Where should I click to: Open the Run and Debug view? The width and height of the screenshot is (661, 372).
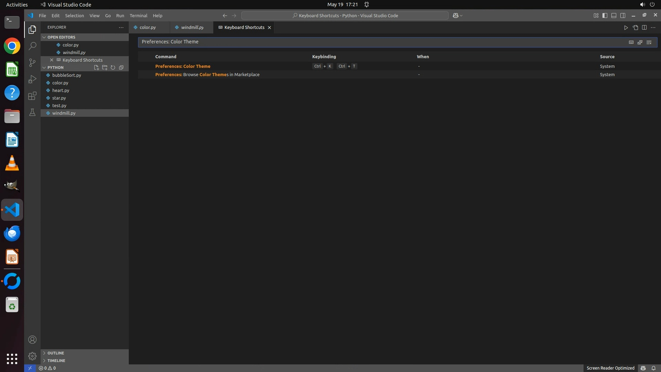32,79
